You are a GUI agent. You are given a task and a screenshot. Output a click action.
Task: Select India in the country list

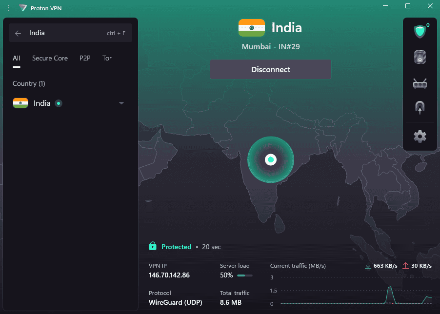point(42,103)
